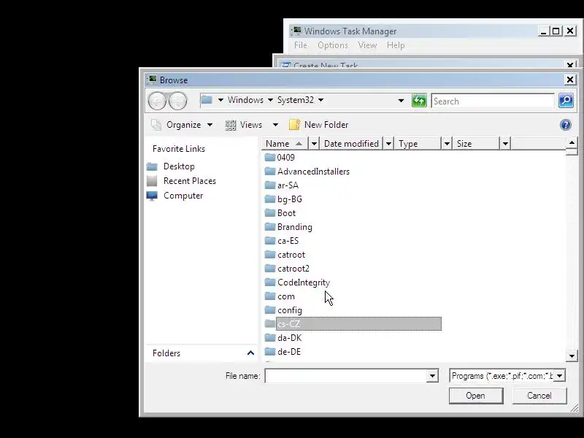Open the Size column filter dropdown
Screen dimensions: 584x438
click(x=505, y=143)
